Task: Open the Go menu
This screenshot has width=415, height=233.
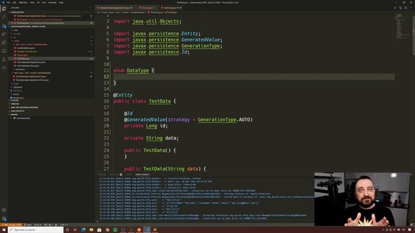Action: [38, 3]
